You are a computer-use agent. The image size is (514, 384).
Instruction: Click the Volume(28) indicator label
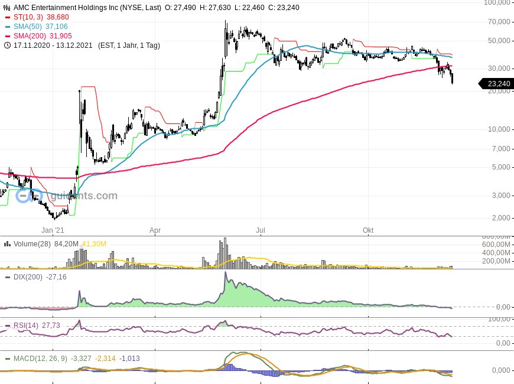[32, 244]
